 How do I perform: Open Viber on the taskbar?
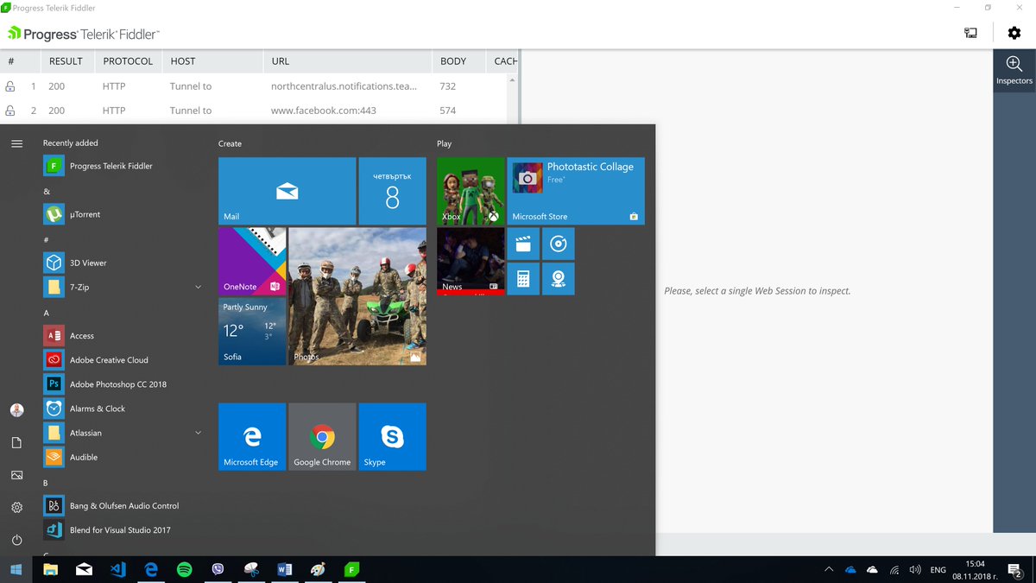click(218, 570)
